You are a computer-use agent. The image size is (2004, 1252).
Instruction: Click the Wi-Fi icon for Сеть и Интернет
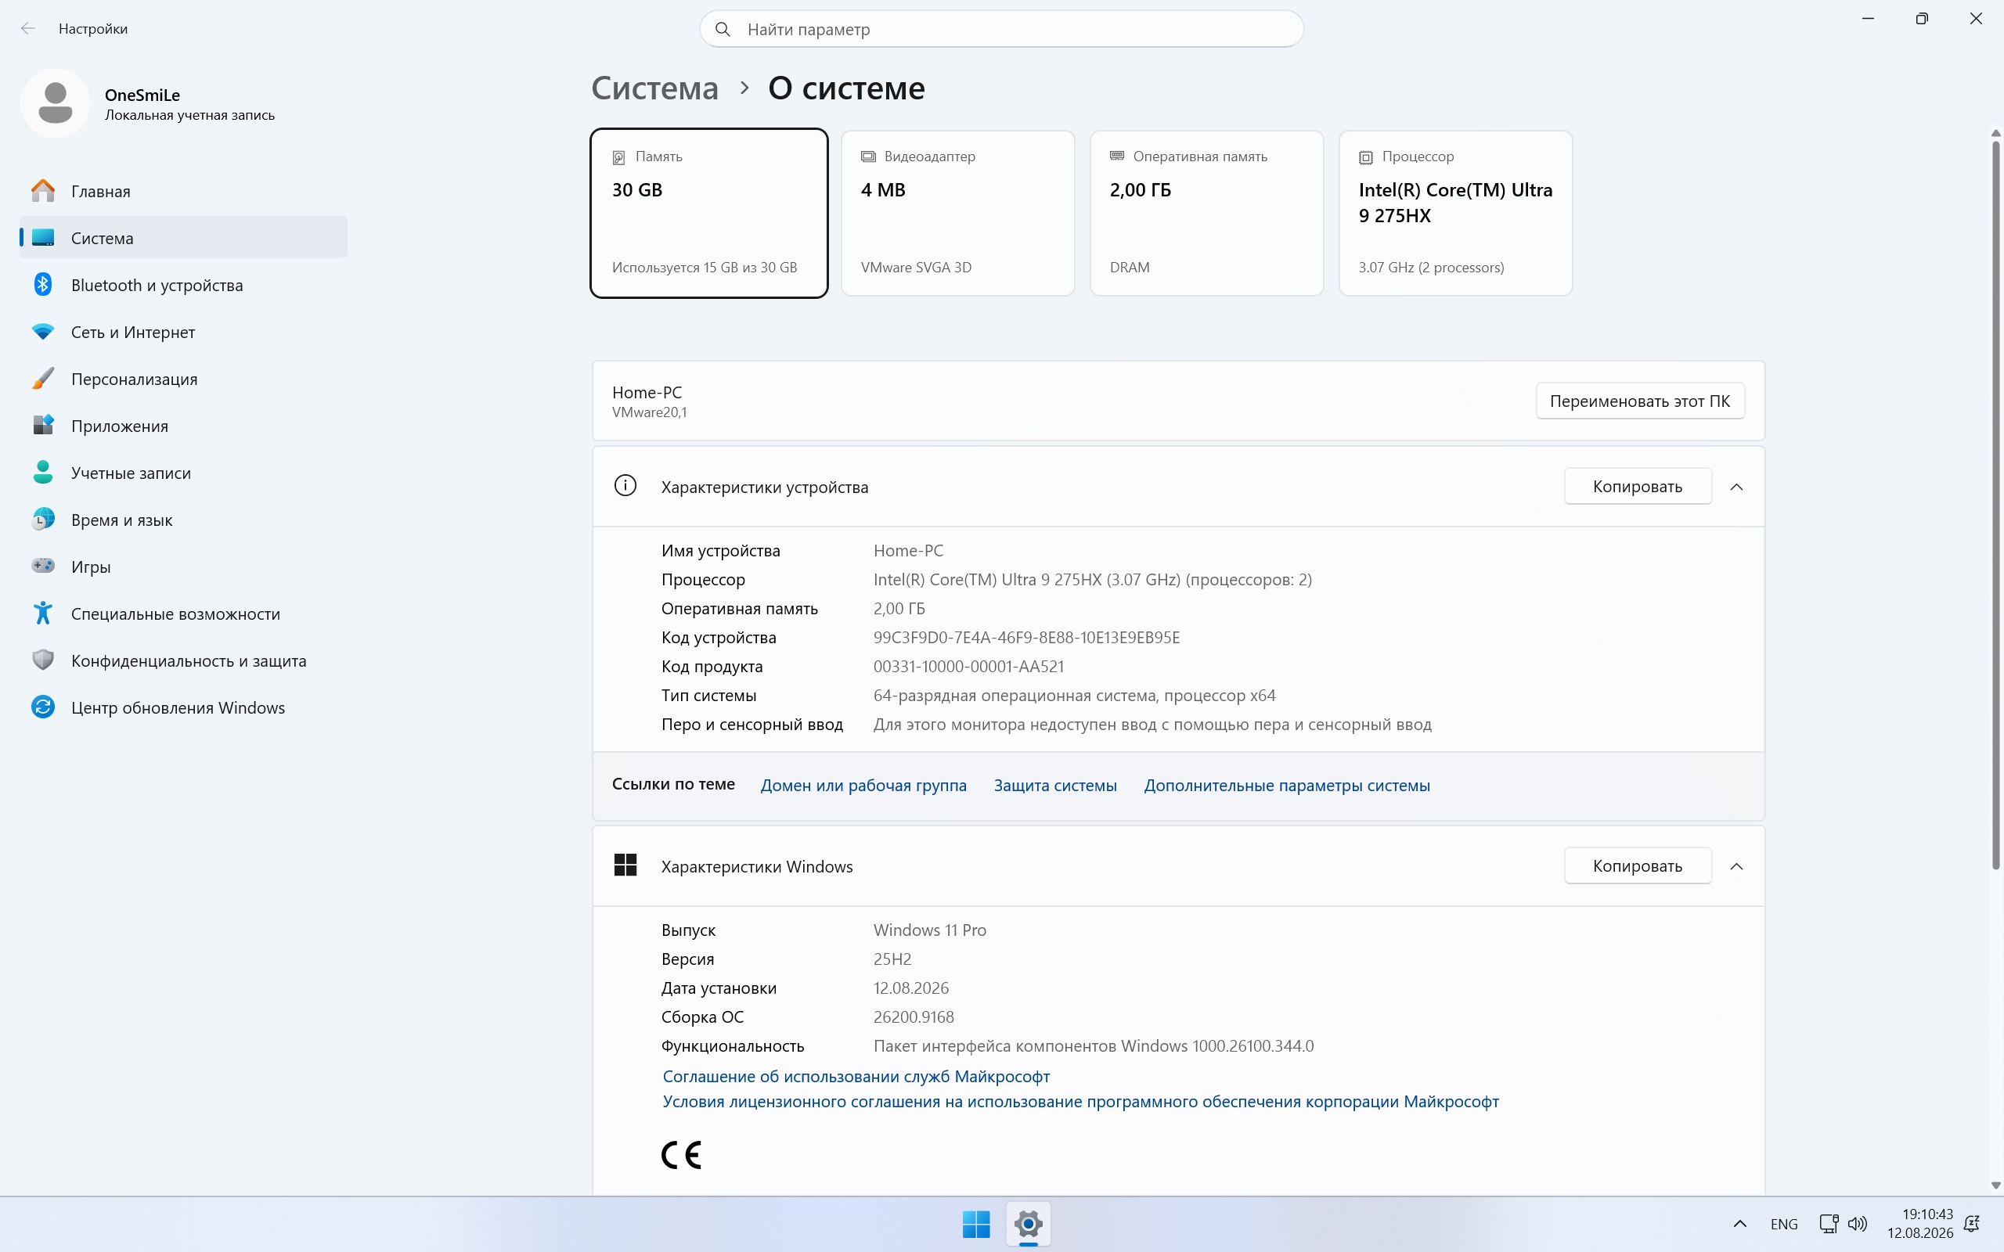click(x=43, y=332)
